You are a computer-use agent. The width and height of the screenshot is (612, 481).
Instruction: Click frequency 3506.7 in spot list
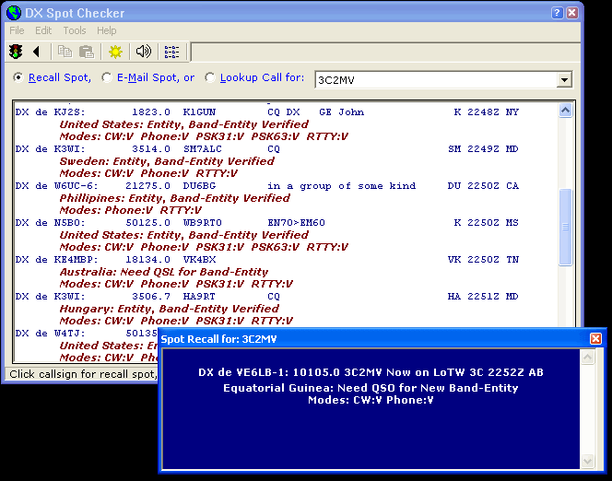point(150,297)
